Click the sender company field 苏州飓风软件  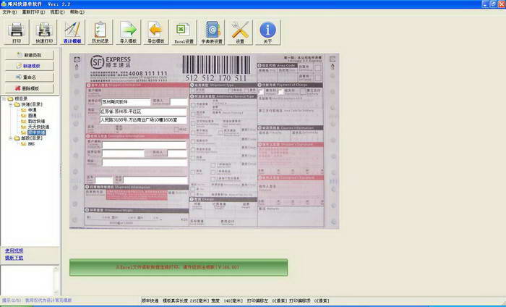pos(126,102)
